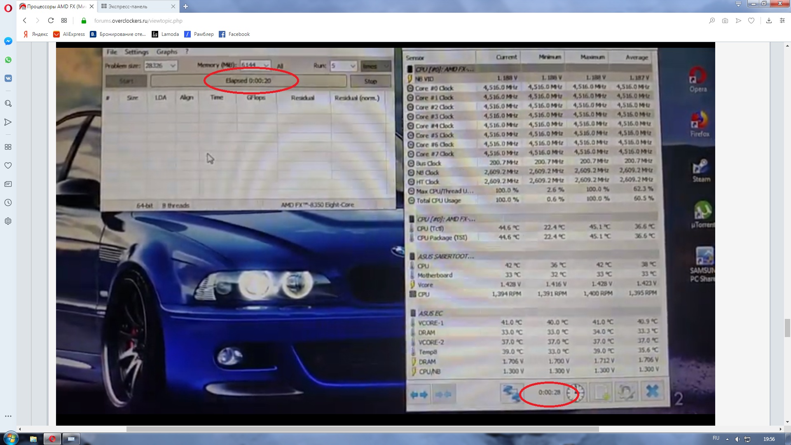Open the sidebar settings gear
791x445 pixels.
(8, 221)
